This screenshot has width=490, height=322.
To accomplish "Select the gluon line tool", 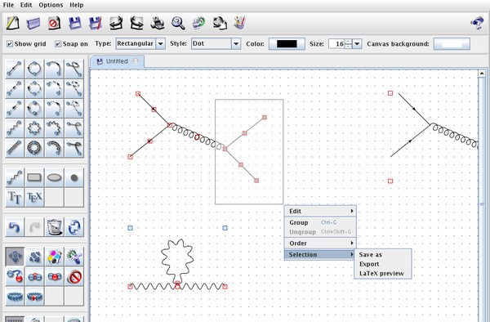I will [x=15, y=148].
